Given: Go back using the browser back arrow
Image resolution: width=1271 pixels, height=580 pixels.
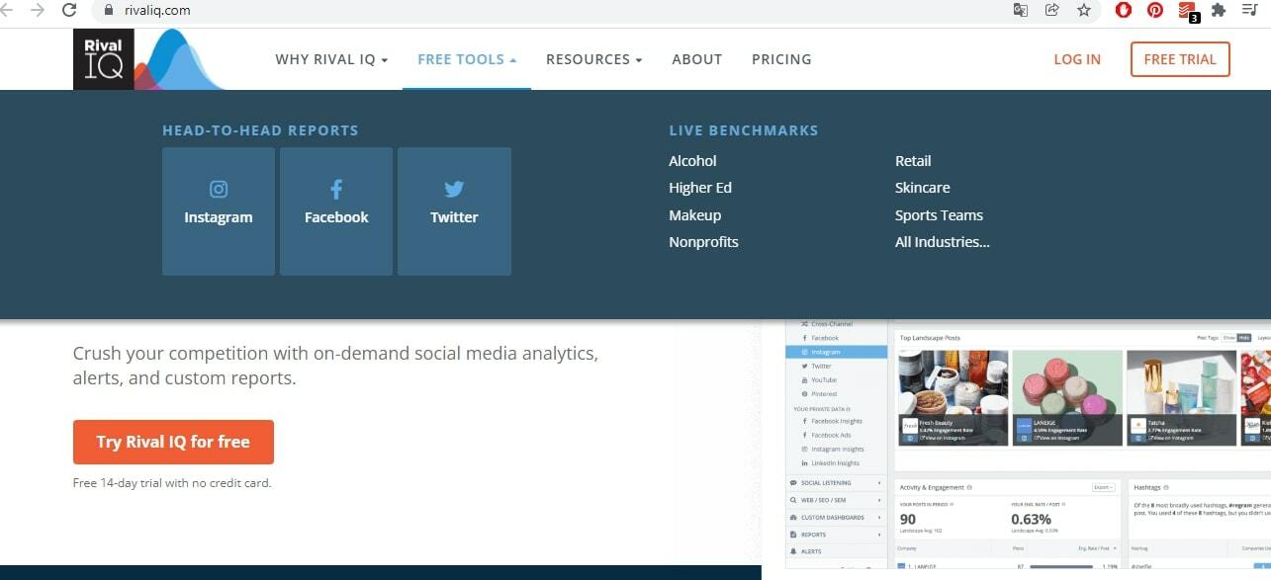Looking at the screenshot, I should click(x=8, y=10).
